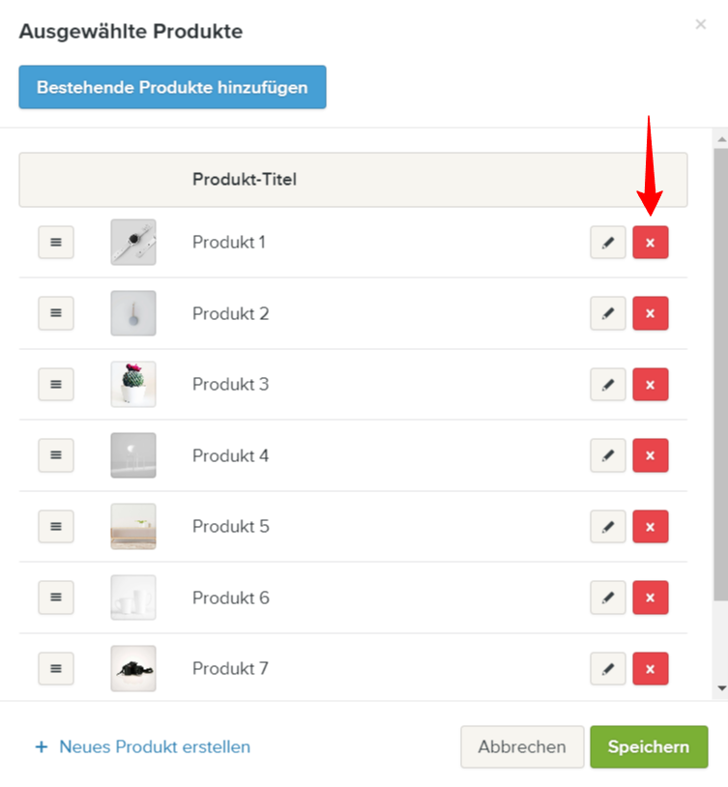Image resolution: width=728 pixels, height=787 pixels.
Task: Close the Ausgewählte Produkte dialog with the X
Action: (x=701, y=24)
